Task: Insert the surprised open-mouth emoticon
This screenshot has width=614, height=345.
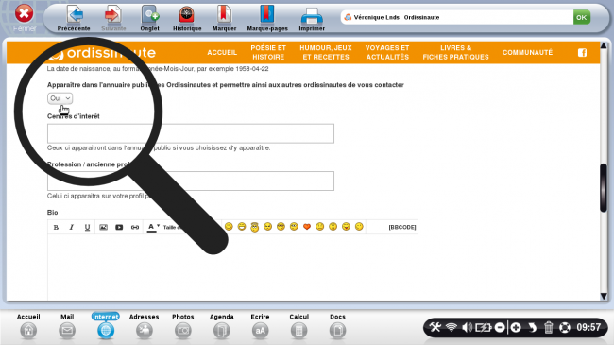Action: point(333,227)
